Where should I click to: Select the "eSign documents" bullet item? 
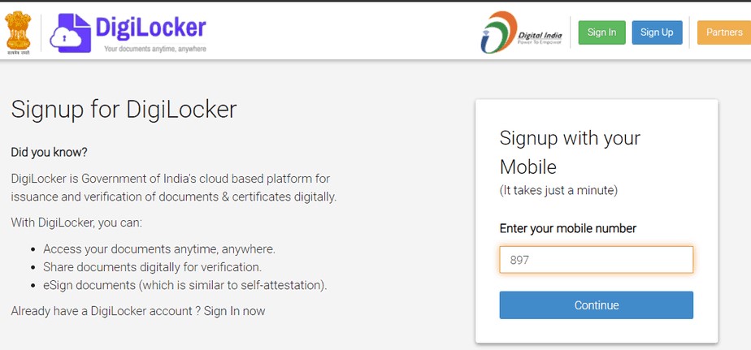pyautogui.click(x=184, y=284)
